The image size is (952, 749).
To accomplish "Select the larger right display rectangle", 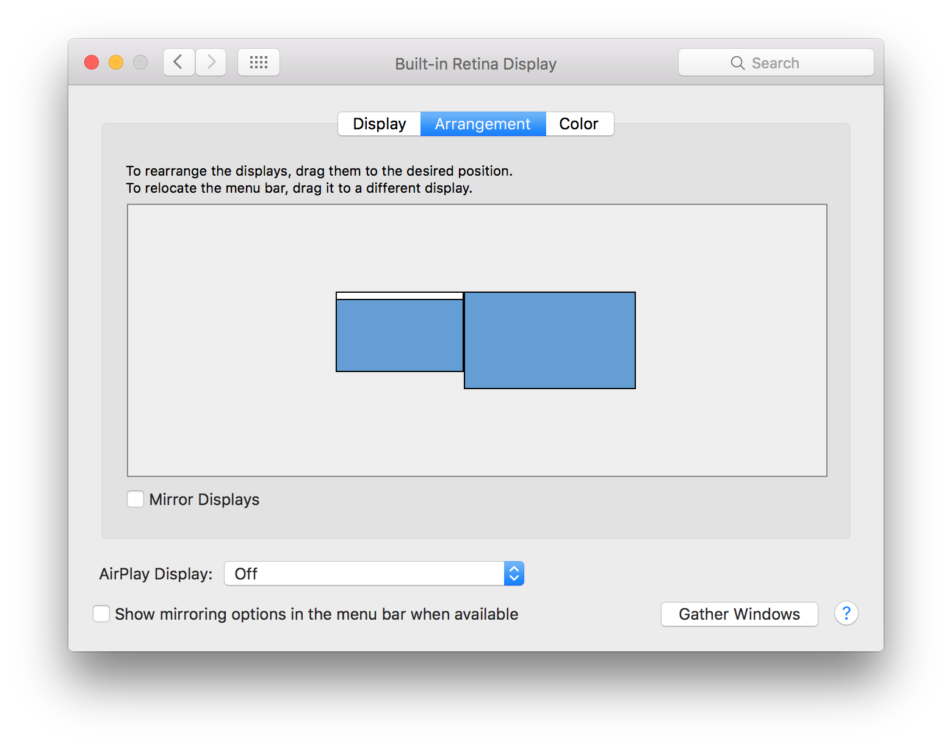I will 550,340.
